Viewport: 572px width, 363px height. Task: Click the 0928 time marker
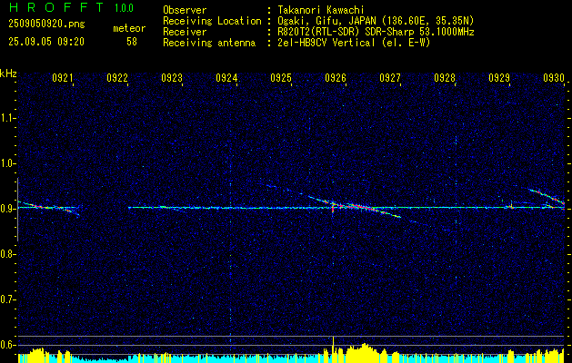point(445,77)
